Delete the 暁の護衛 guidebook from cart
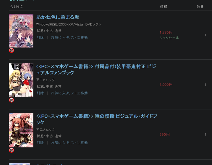This screenshot has height=165, width=212. (40, 143)
